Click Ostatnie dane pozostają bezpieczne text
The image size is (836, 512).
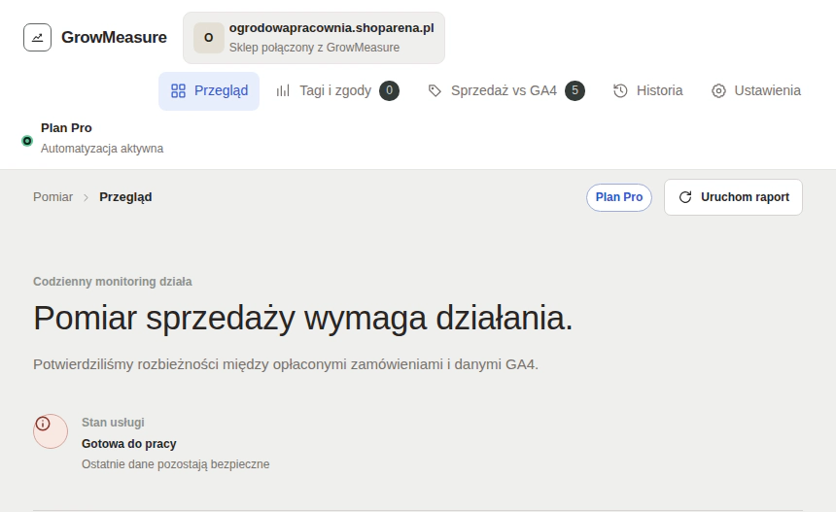[175, 464]
